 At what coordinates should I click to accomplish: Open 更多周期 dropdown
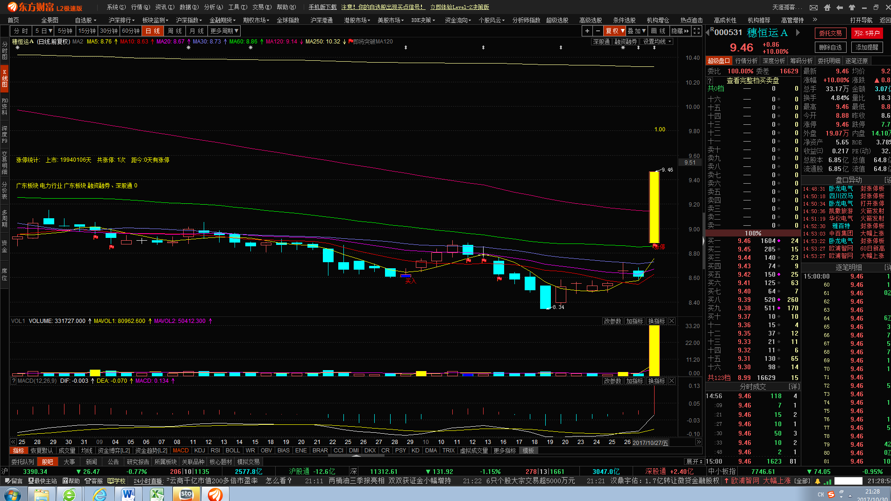[224, 31]
